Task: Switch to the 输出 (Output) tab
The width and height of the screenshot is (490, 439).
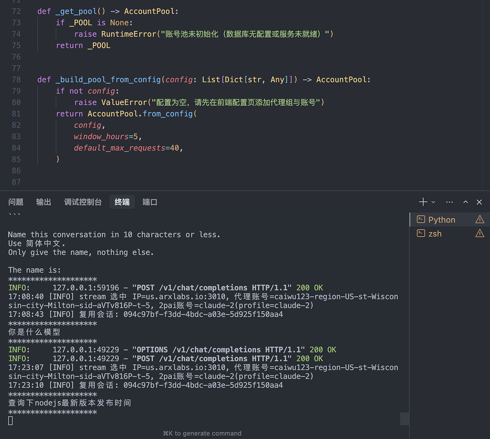Action: 44,202
